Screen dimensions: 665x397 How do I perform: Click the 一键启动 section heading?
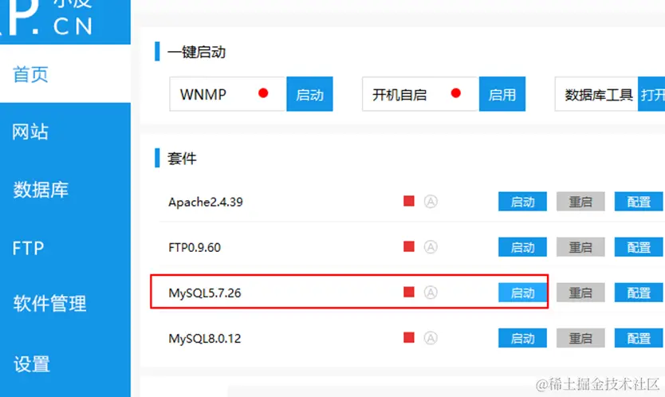[x=196, y=52]
